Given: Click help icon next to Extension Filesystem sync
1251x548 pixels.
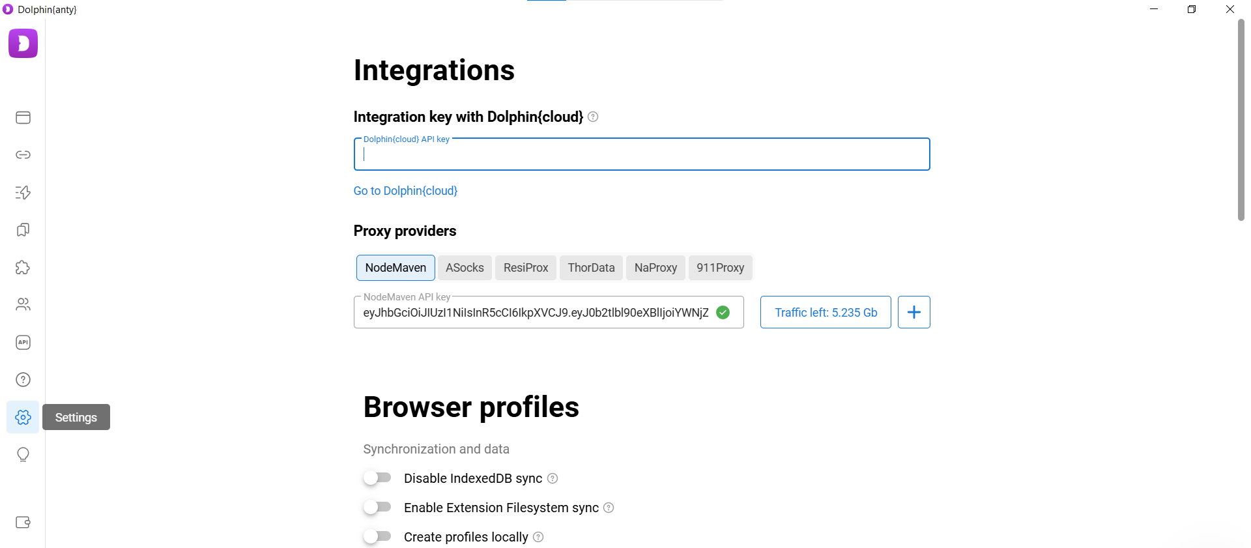Looking at the screenshot, I should pyautogui.click(x=609, y=508).
